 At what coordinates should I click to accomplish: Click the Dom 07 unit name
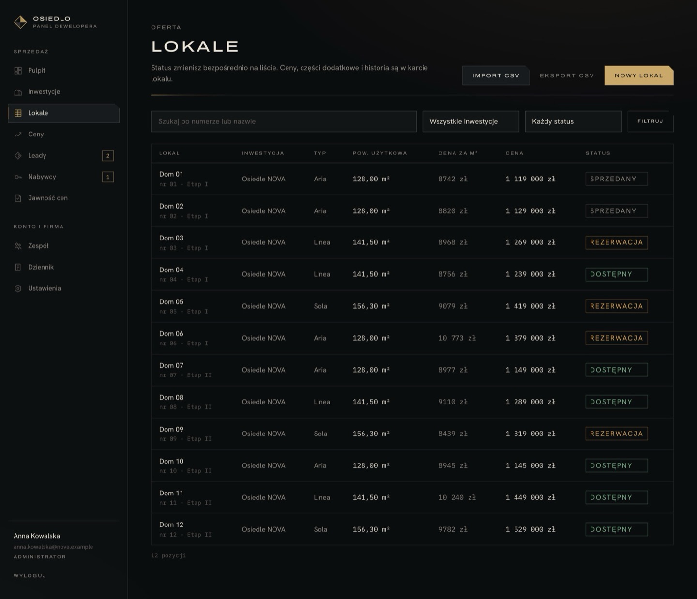click(171, 366)
